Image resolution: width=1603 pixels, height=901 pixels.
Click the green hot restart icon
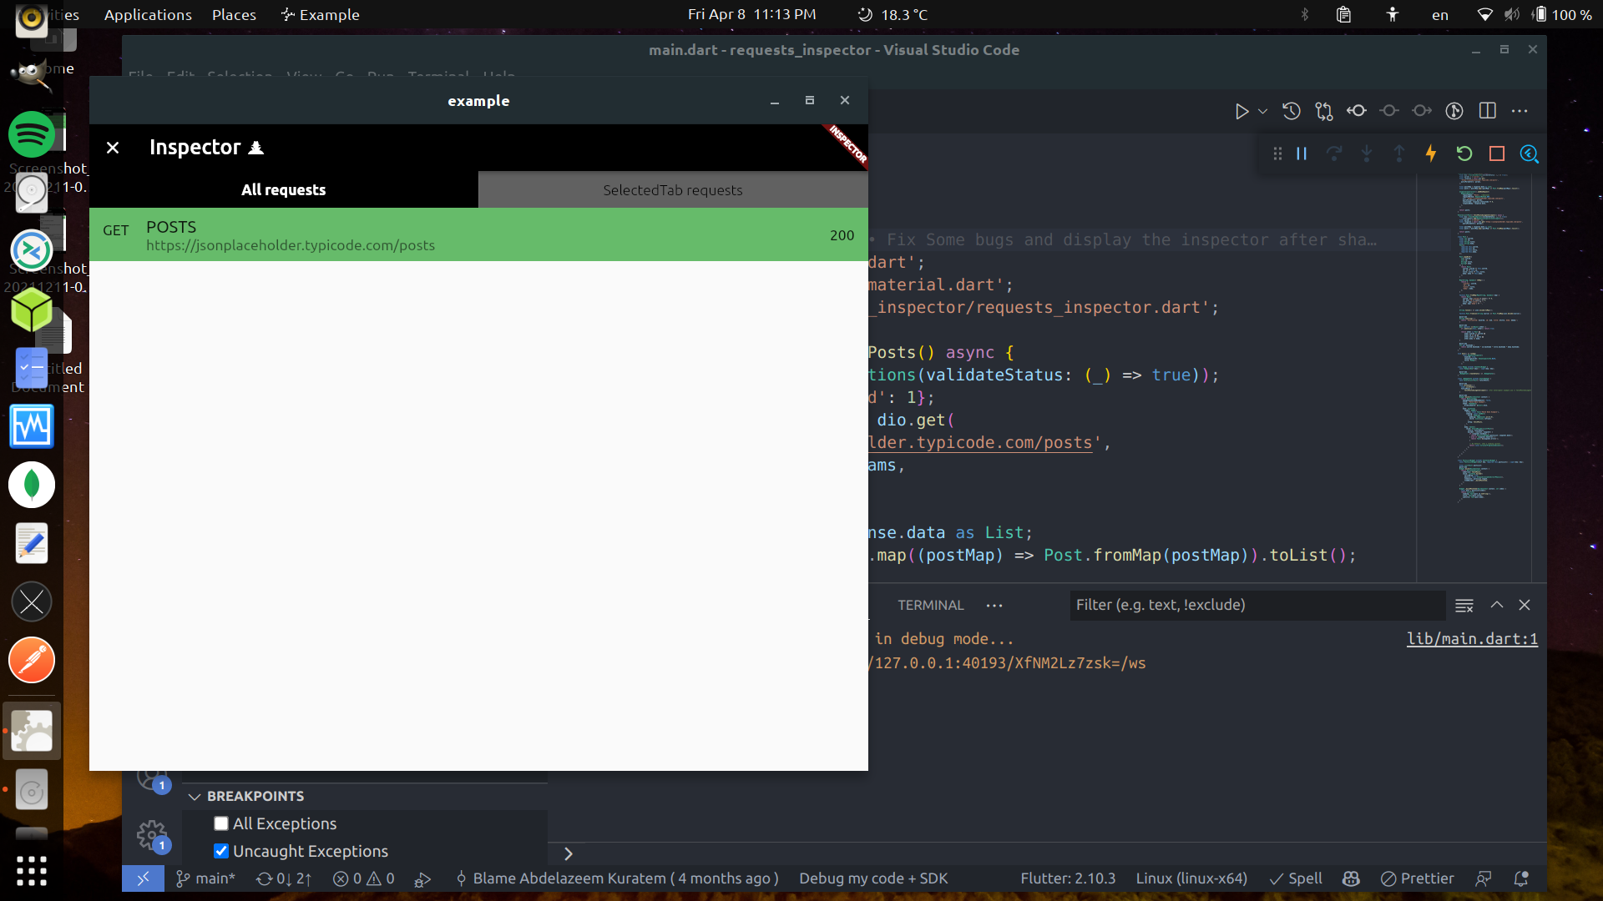[1464, 154]
